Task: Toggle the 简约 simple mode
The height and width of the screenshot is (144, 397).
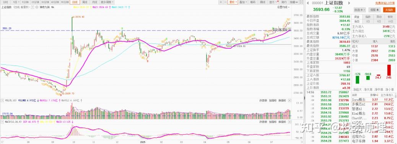Action: tap(283, 2)
